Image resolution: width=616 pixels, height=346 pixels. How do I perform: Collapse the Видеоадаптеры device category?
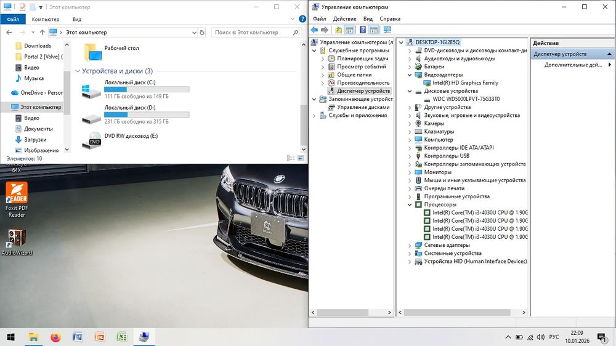click(410, 75)
